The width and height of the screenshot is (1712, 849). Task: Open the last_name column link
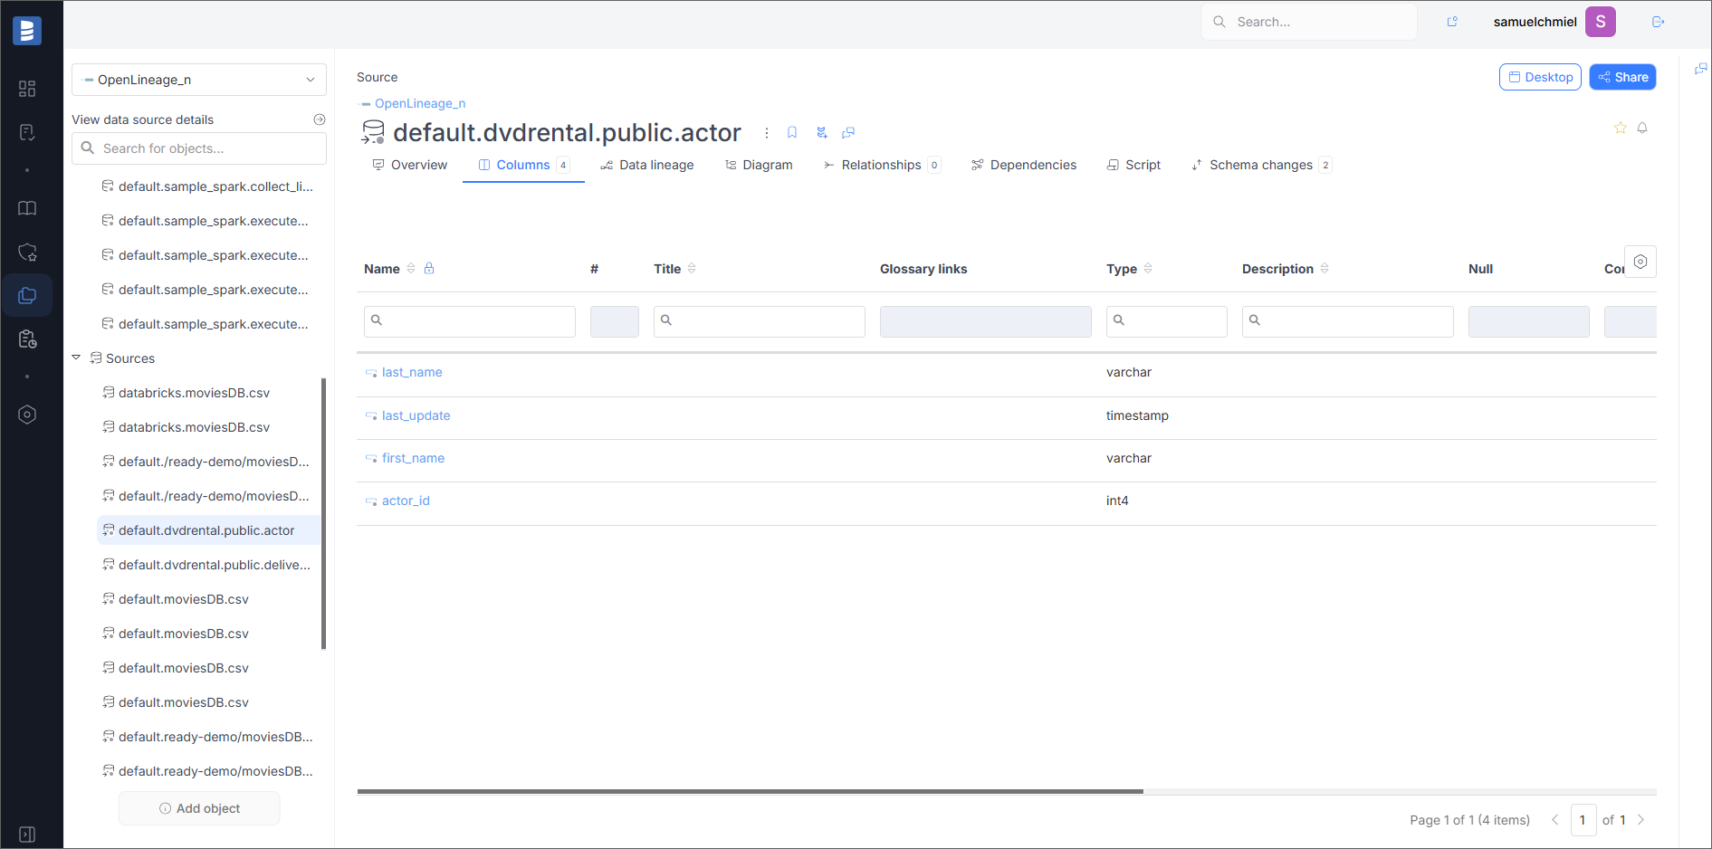coord(412,372)
